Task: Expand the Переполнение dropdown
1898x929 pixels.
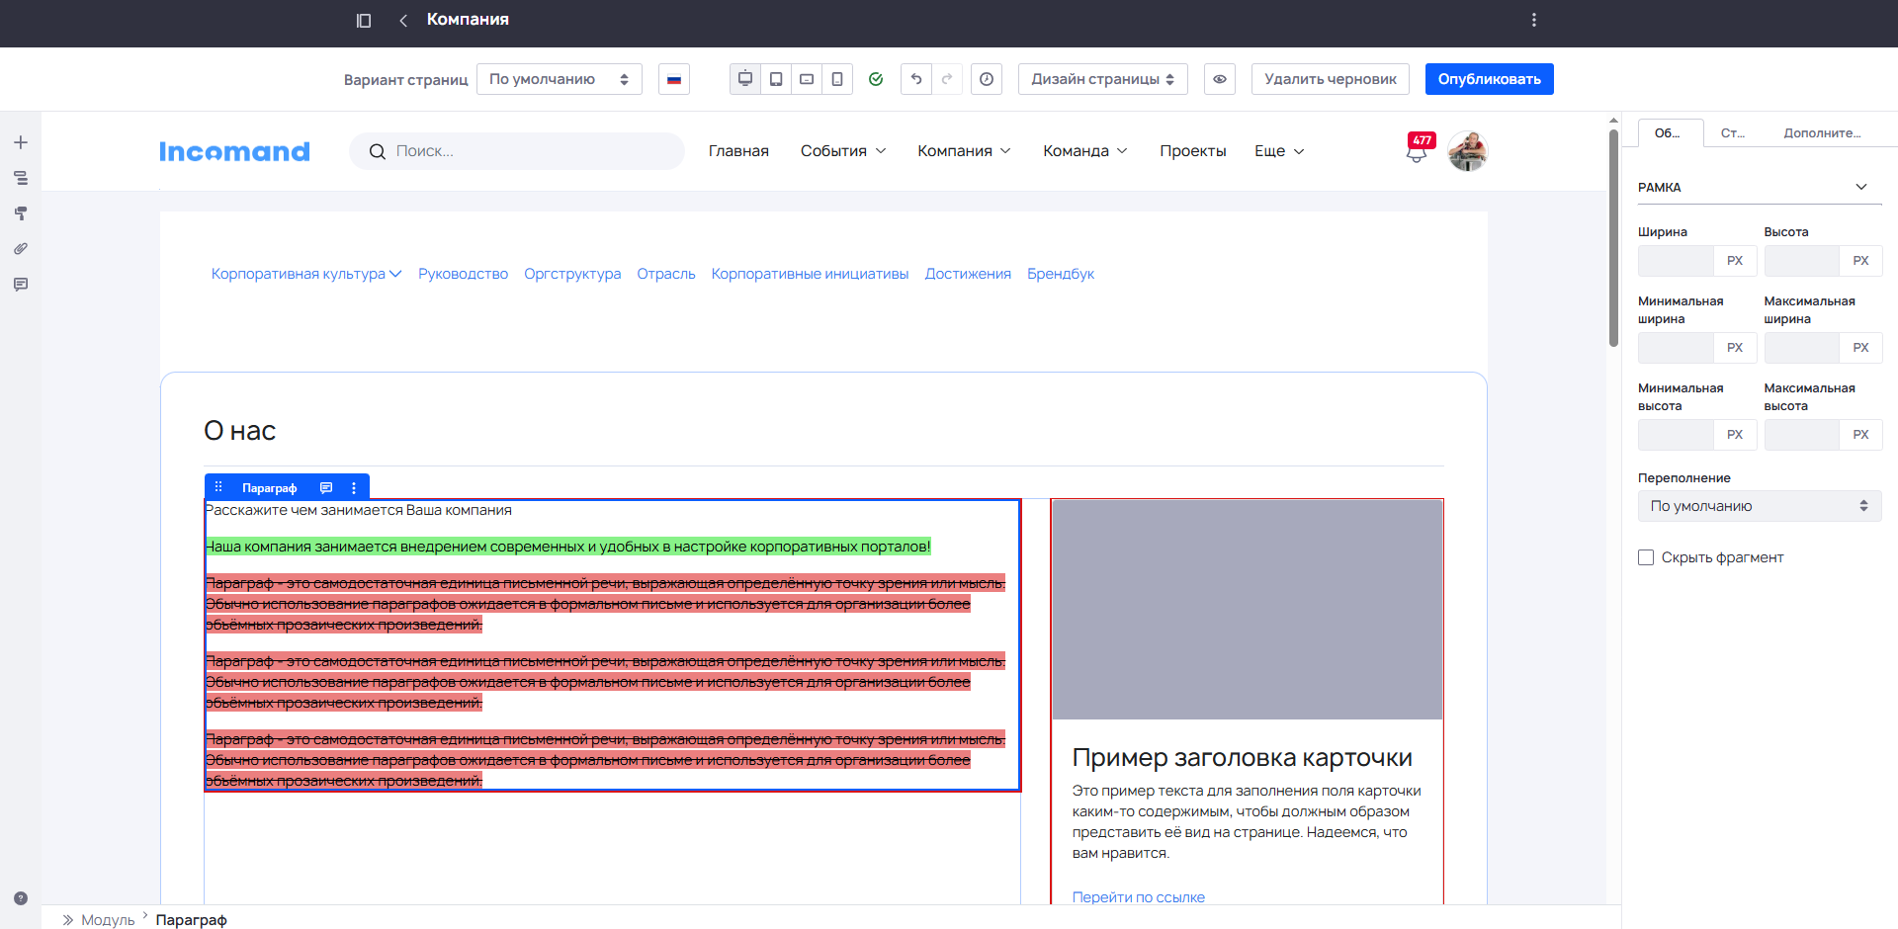Action: click(x=1759, y=506)
